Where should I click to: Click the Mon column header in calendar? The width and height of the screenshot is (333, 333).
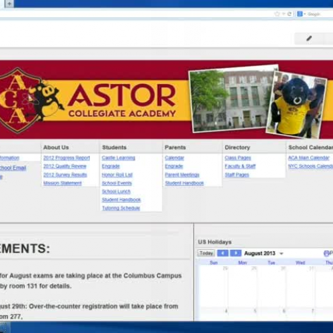pos(242,263)
